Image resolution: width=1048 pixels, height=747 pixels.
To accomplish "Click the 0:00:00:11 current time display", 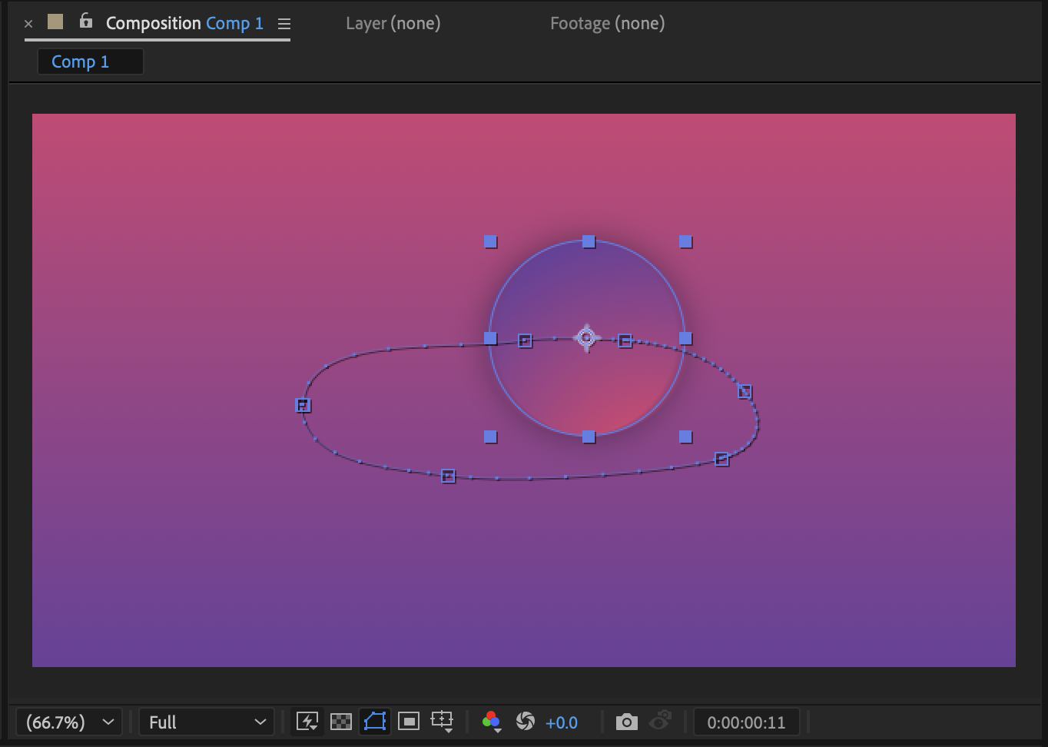I will pyautogui.click(x=746, y=722).
